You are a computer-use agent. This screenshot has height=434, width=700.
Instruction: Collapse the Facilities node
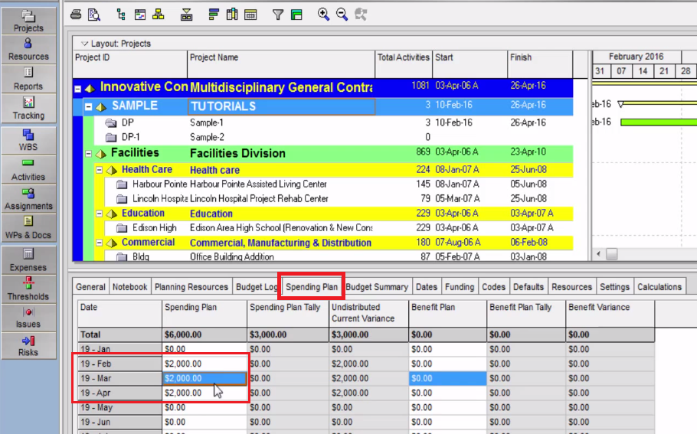pos(88,154)
